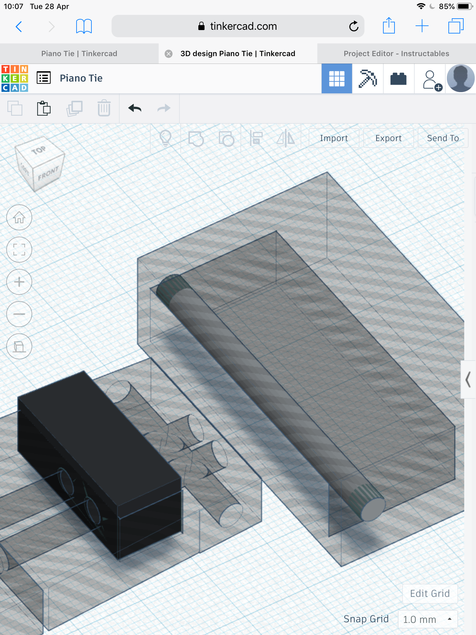Open the Safari share sheet
Image resolution: width=476 pixels, height=635 pixels.
389,25
